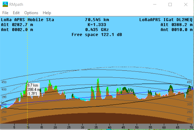Click the '0.435 GHz' frequency text
Viewport: 194px width, 130px height.
click(x=97, y=30)
